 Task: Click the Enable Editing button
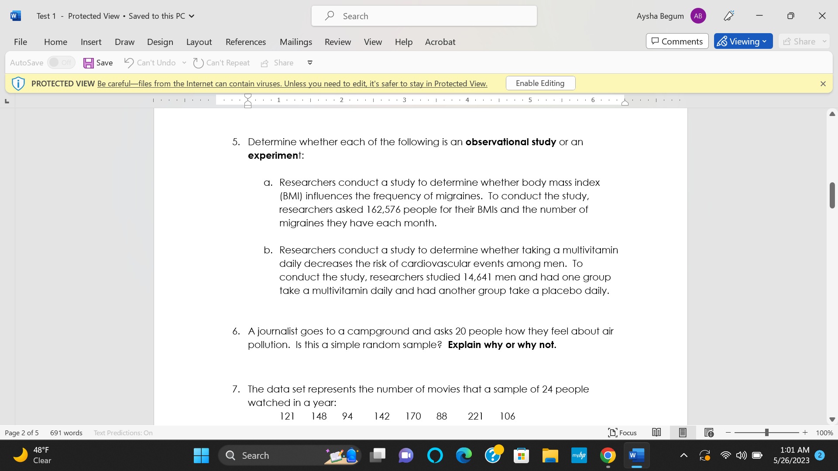pos(540,83)
